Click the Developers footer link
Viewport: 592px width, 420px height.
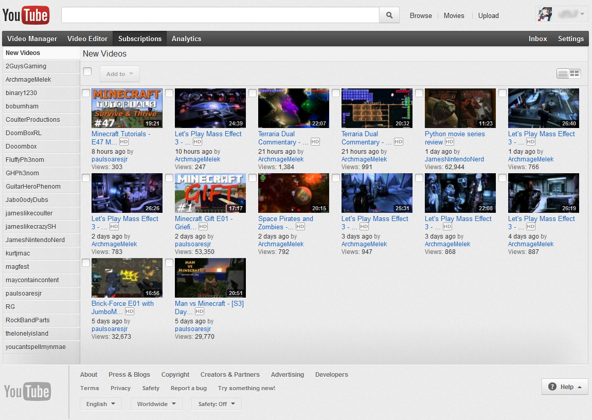(332, 374)
